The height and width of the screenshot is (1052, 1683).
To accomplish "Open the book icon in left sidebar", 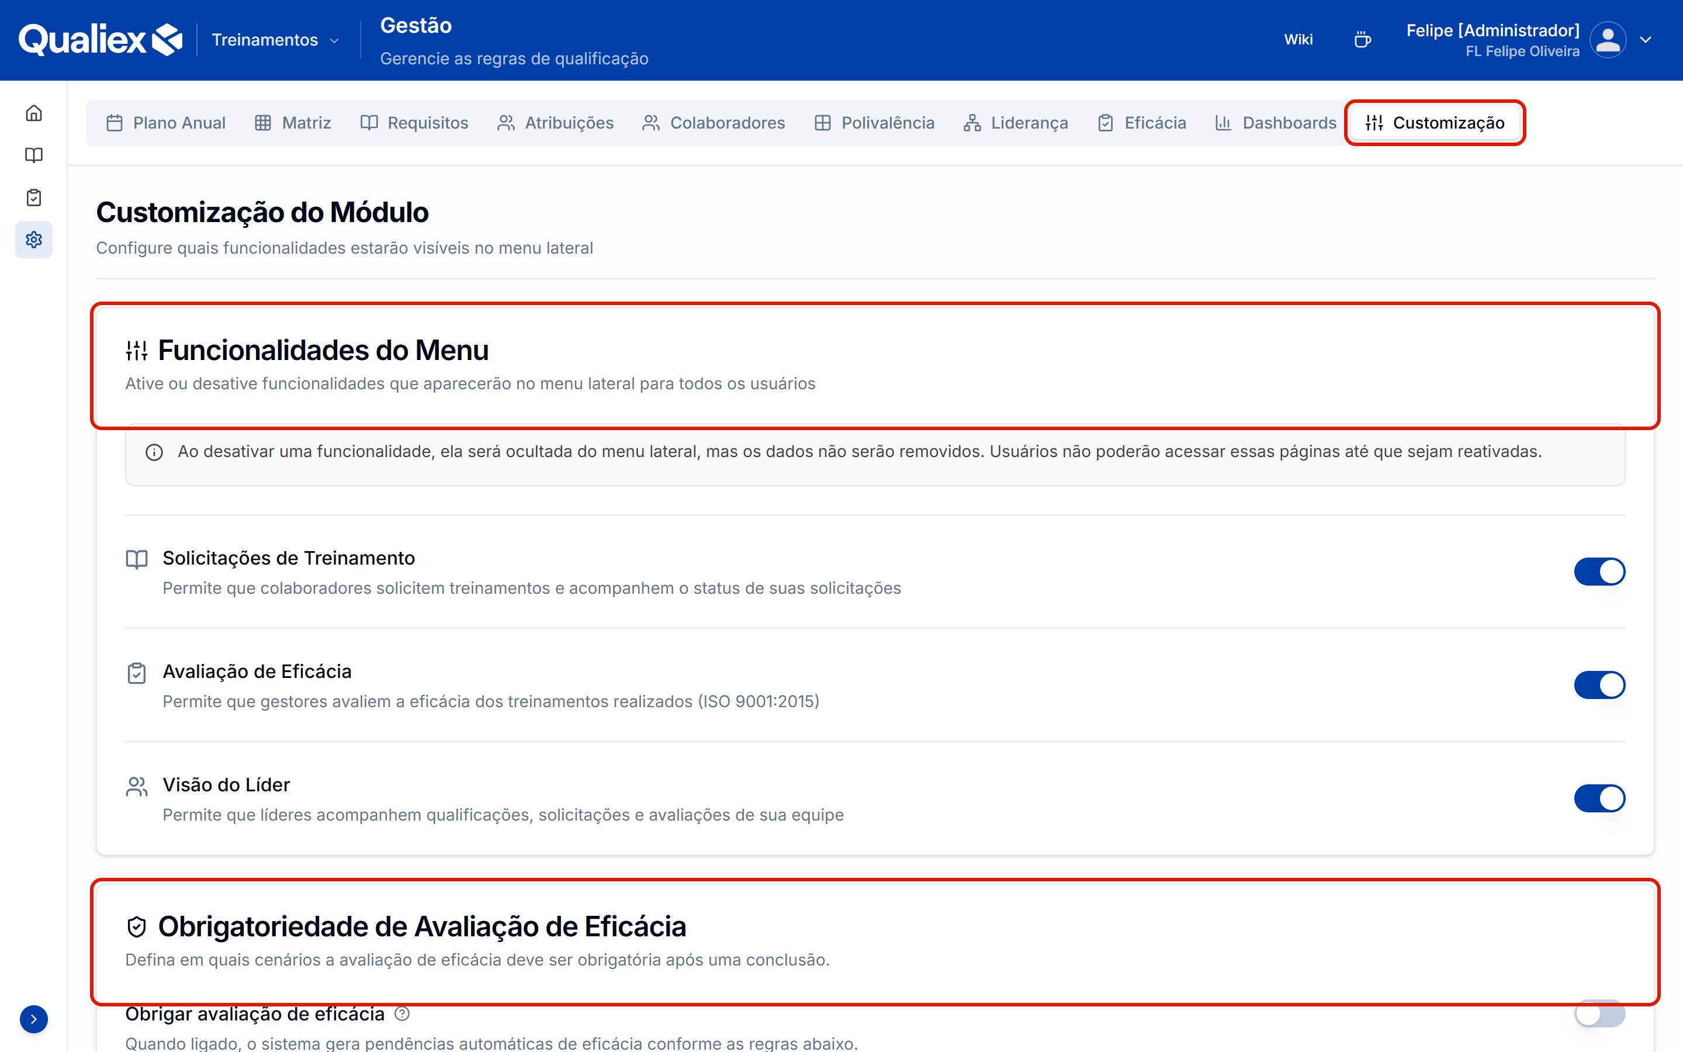I will 33,155.
